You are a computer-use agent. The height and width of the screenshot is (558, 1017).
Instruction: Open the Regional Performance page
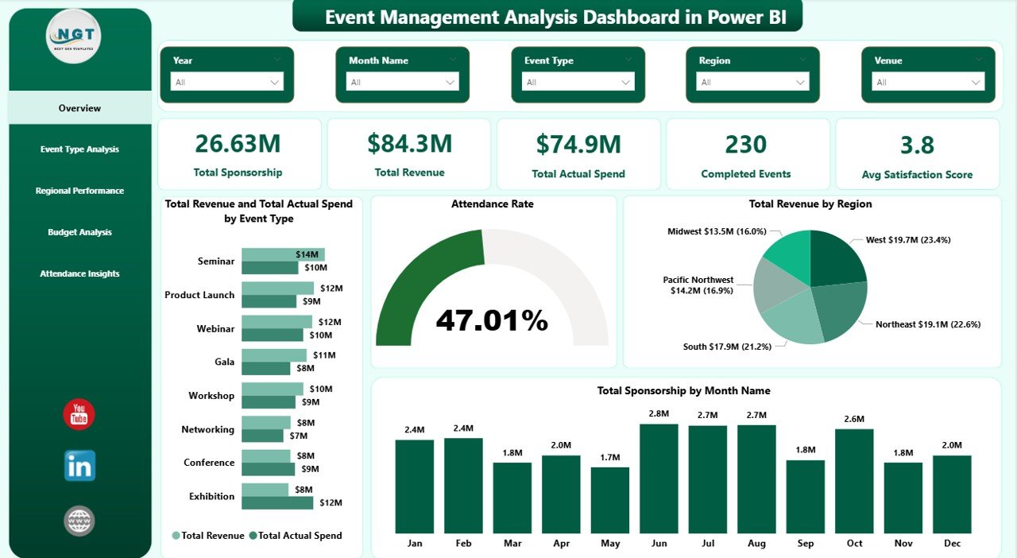tap(79, 190)
